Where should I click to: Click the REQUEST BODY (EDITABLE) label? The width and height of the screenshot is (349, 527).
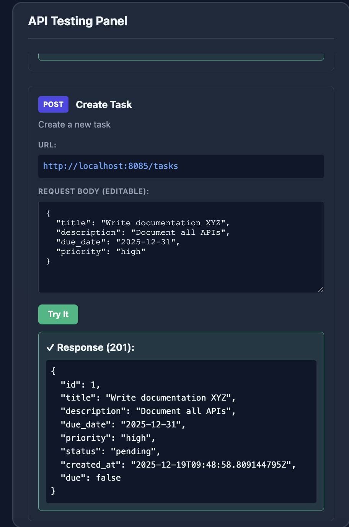[93, 191]
